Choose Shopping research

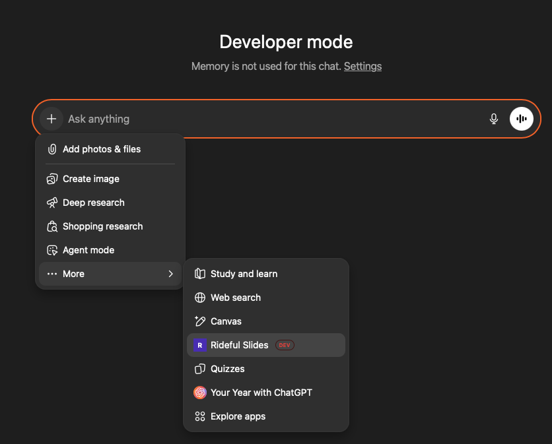[102, 226]
